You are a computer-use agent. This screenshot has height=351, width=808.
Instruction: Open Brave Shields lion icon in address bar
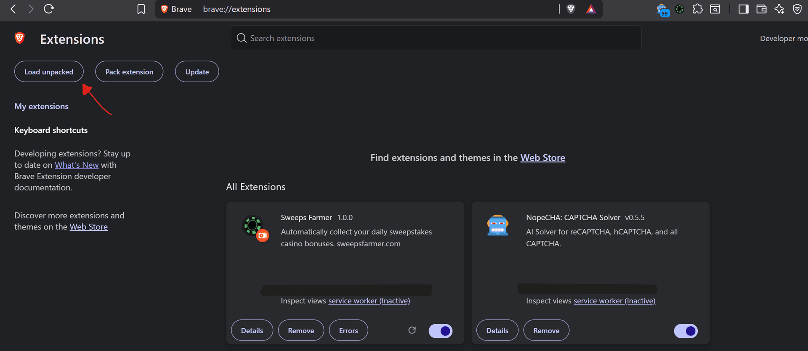tap(571, 9)
